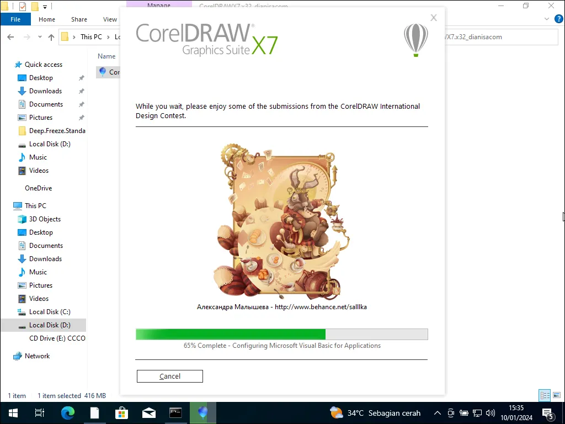
Task: Open the Mail app taskbar icon
Action: (x=148, y=413)
